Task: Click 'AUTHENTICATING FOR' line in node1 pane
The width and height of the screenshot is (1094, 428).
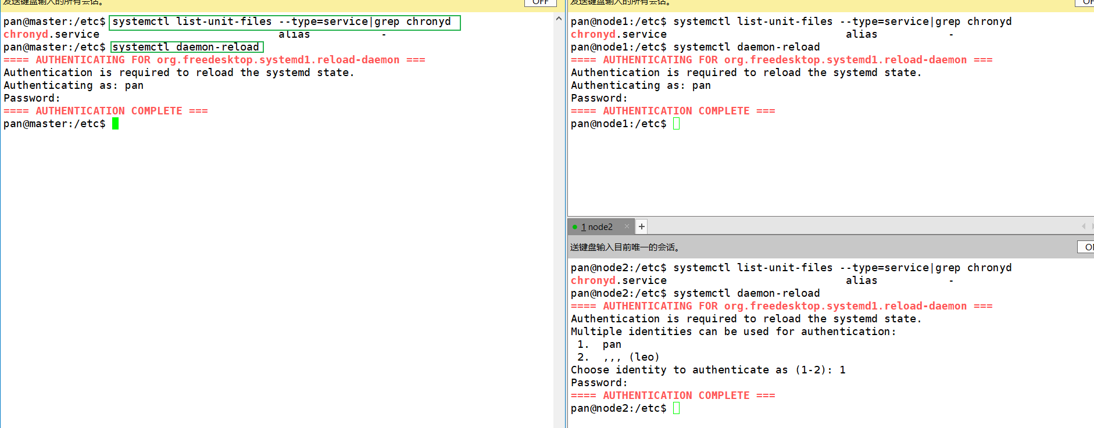Action: pos(782,60)
